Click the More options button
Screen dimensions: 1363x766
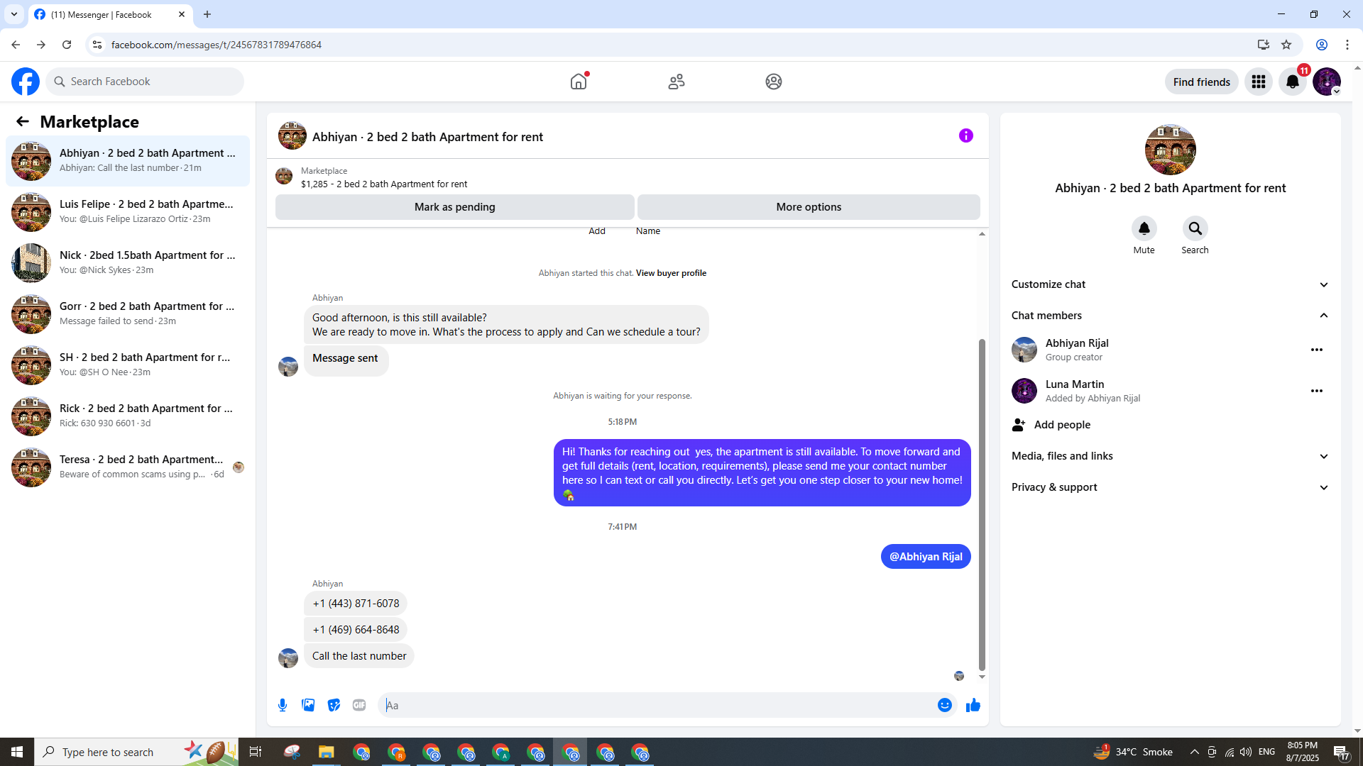click(x=809, y=207)
